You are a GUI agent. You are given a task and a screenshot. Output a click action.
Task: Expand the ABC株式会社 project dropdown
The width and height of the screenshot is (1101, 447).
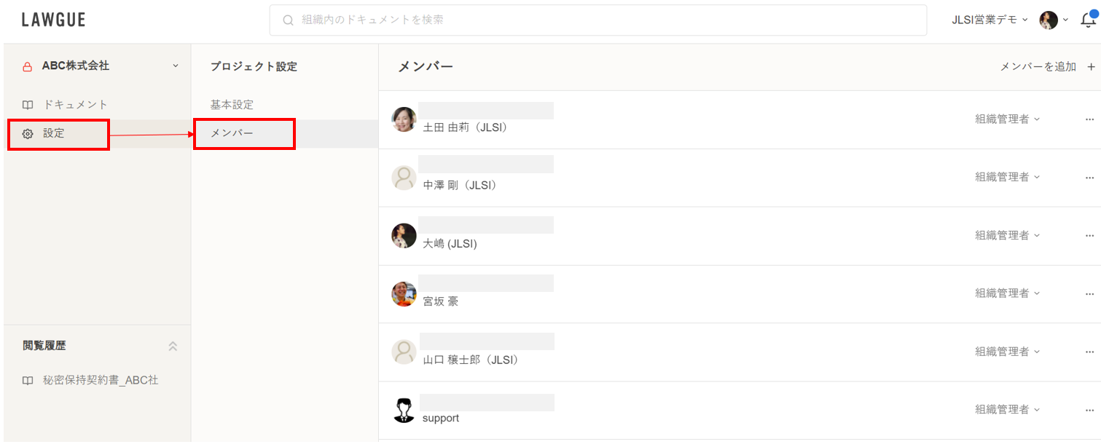coord(175,66)
